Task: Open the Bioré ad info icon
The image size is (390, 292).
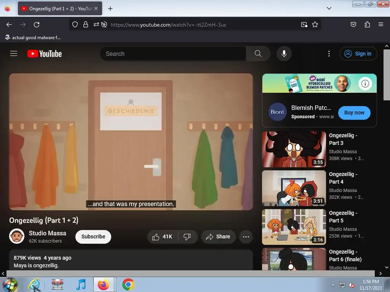Action: (x=365, y=84)
